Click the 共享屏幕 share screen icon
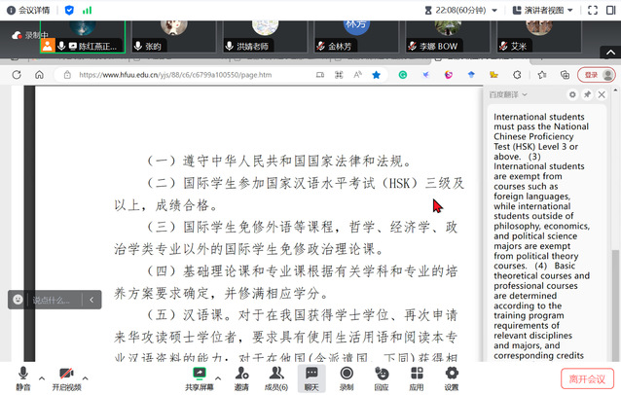Viewport: 621px width, 395px height. tap(200, 373)
